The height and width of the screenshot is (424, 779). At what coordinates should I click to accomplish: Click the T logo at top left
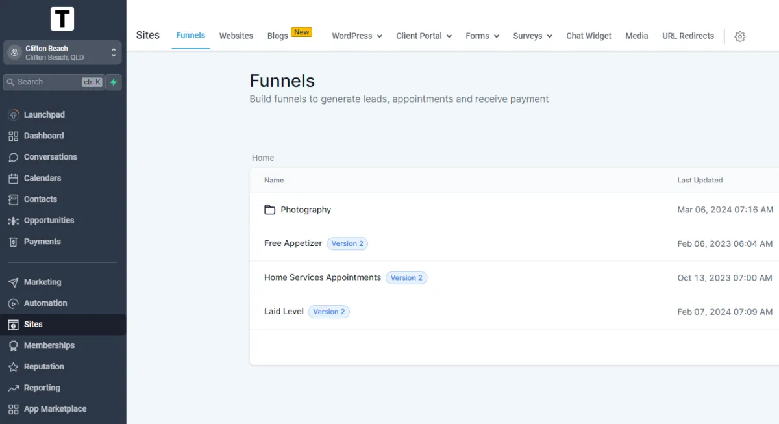click(62, 19)
